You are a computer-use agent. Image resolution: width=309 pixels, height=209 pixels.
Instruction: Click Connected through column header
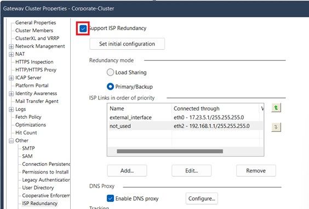(197, 108)
